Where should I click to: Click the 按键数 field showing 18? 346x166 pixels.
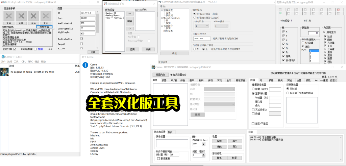[313, 33]
